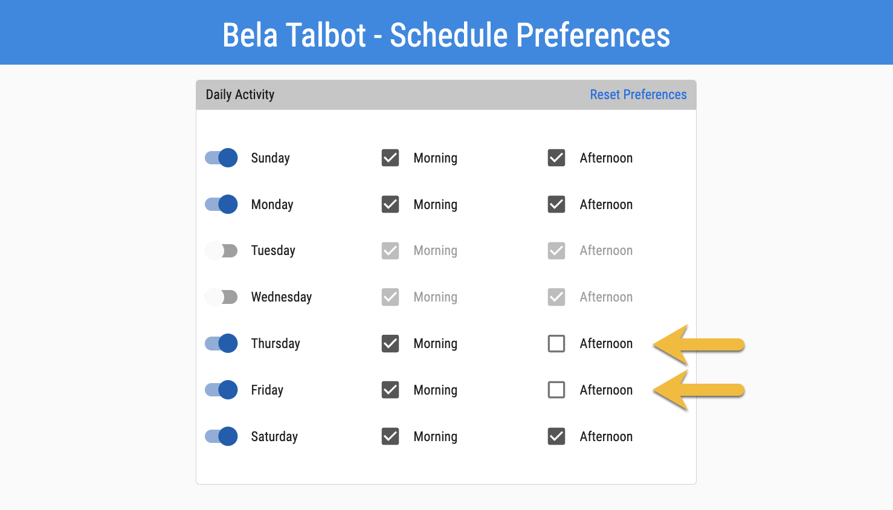Uncheck the Monday Morning box

(390, 204)
